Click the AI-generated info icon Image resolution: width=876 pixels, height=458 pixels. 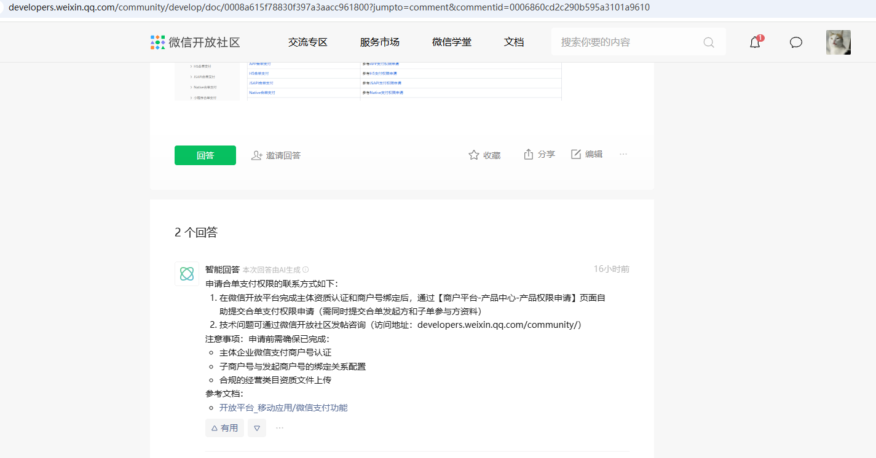306,270
